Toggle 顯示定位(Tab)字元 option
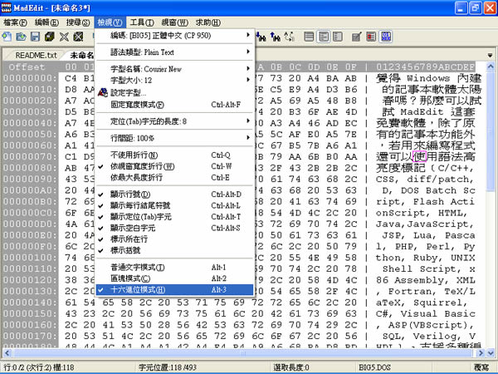This screenshot has width=498, height=374. click(174, 217)
